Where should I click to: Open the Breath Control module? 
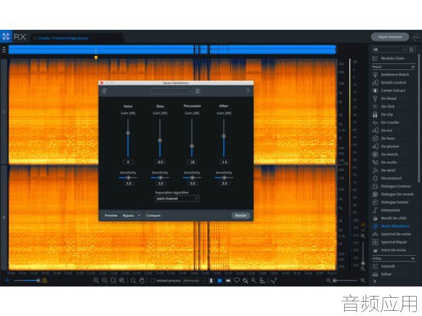pyautogui.click(x=389, y=82)
